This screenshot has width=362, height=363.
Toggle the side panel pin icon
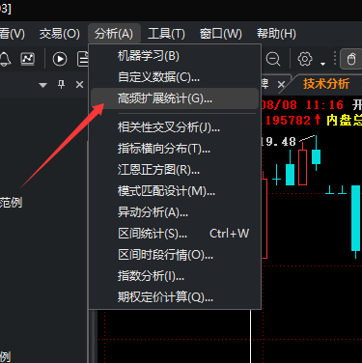point(61,85)
